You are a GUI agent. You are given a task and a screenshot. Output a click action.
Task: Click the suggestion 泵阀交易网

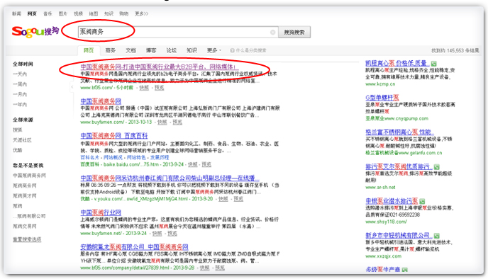coord(25,226)
